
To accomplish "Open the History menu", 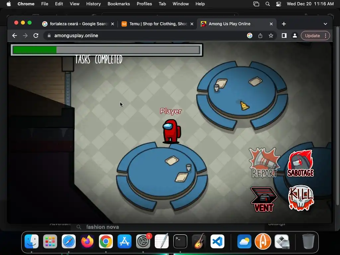I will tap(93, 4).
